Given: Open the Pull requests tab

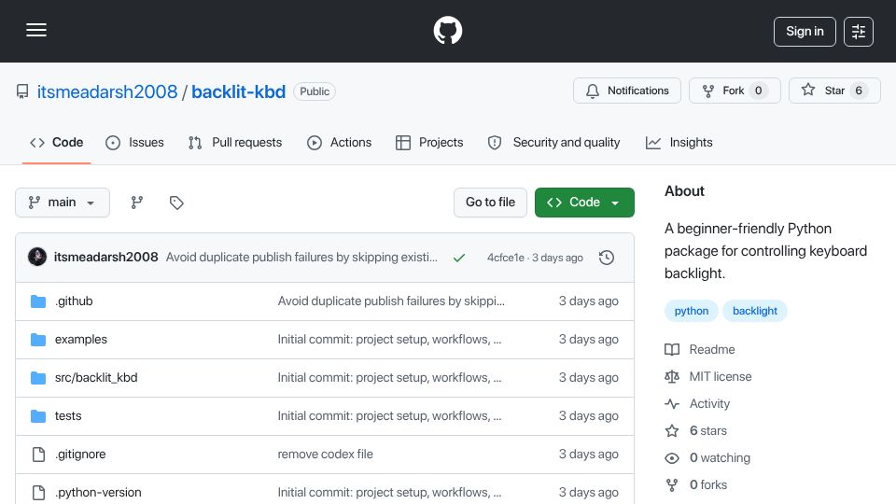Looking at the screenshot, I should coord(235,142).
